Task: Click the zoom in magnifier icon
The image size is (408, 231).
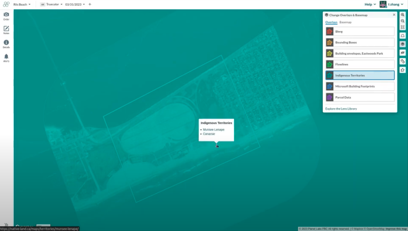Action: tap(403, 15)
